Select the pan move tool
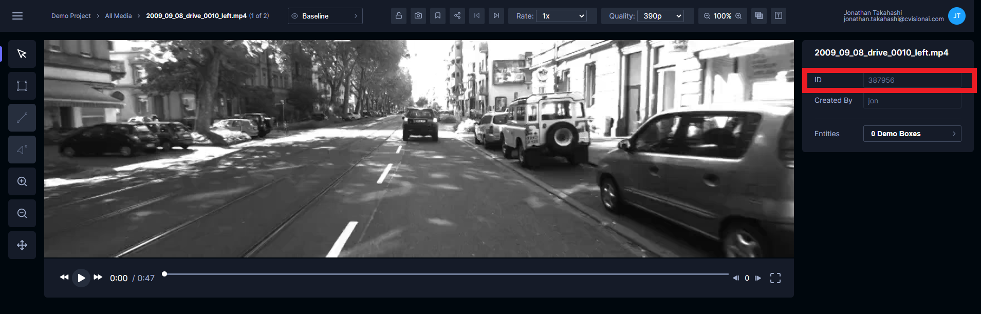This screenshot has height=314, width=981. 22,245
